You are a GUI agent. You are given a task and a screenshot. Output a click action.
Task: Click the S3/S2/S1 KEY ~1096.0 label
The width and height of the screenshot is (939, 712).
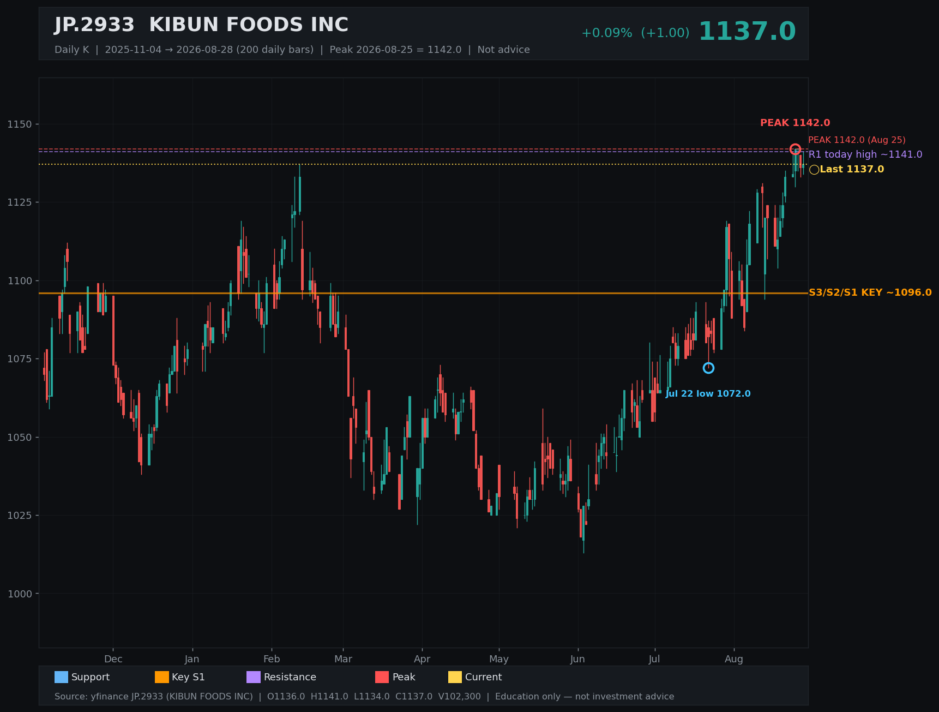pos(870,292)
